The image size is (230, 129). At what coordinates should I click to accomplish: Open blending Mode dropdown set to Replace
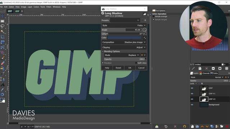122,55
